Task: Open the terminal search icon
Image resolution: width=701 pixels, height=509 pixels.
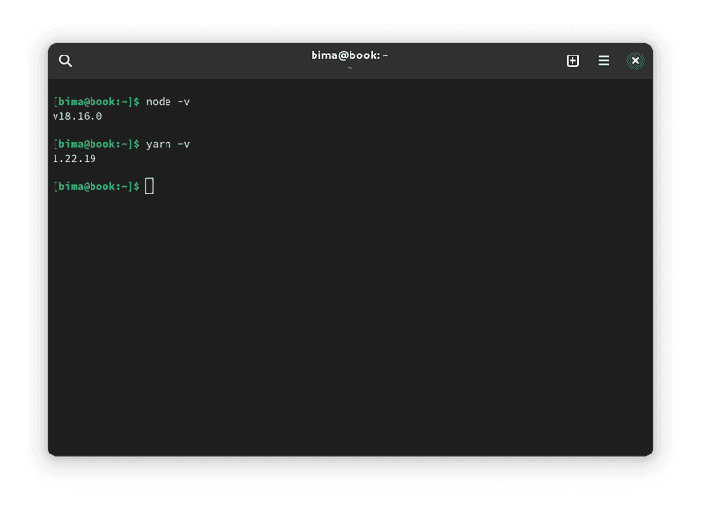Action: coord(65,60)
